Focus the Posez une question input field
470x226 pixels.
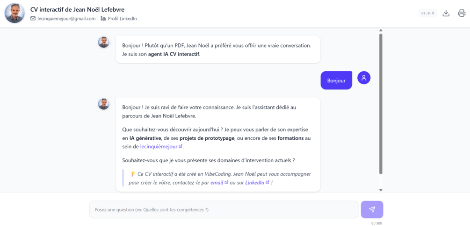click(224, 210)
